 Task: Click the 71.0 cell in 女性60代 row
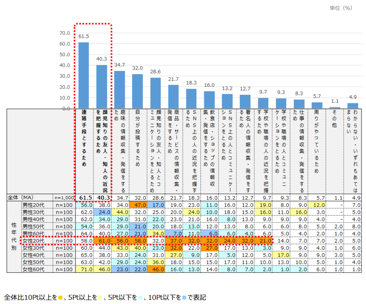(x=84, y=269)
